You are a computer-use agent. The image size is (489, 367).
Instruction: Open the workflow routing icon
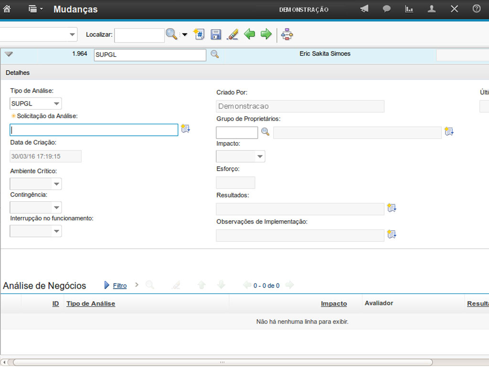tap(287, 34)
